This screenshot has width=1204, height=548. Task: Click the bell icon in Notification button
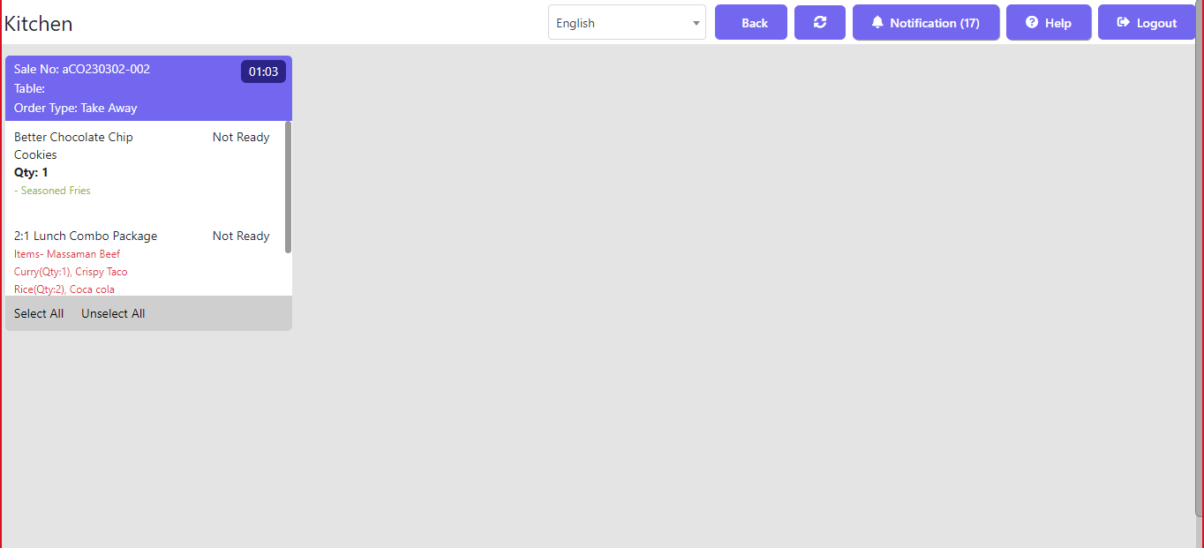pyautogui.click(x=877, y=23)
